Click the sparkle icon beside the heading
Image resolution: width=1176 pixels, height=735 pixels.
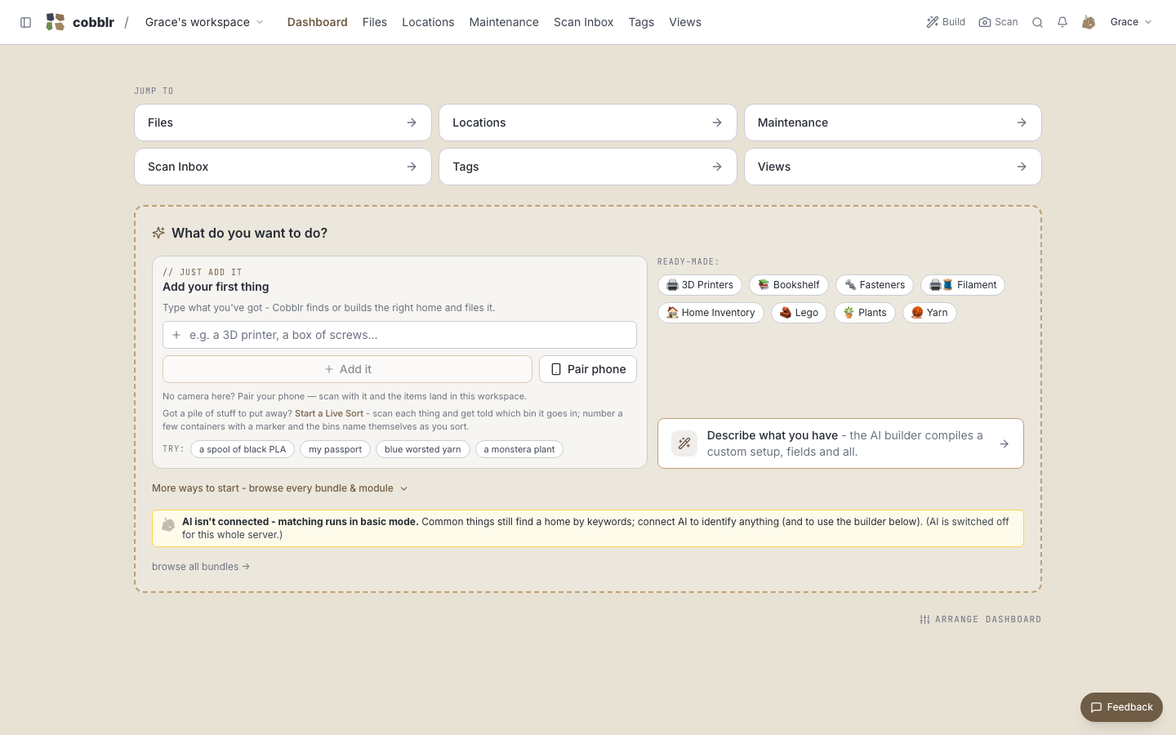point(158,233)
